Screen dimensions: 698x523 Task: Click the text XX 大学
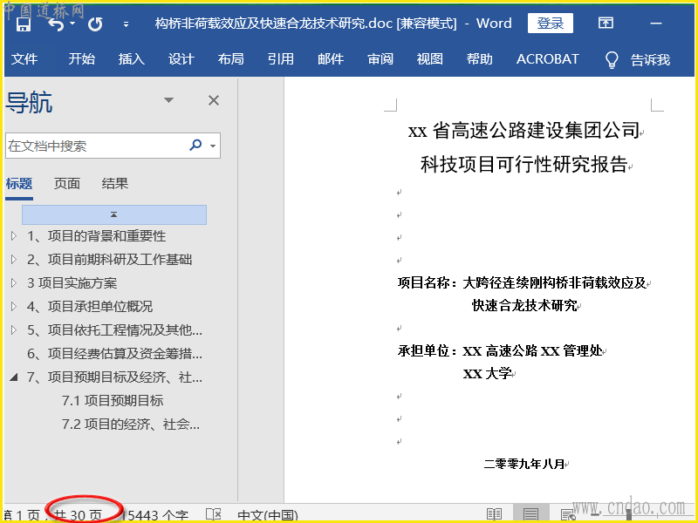click(487, 374)
